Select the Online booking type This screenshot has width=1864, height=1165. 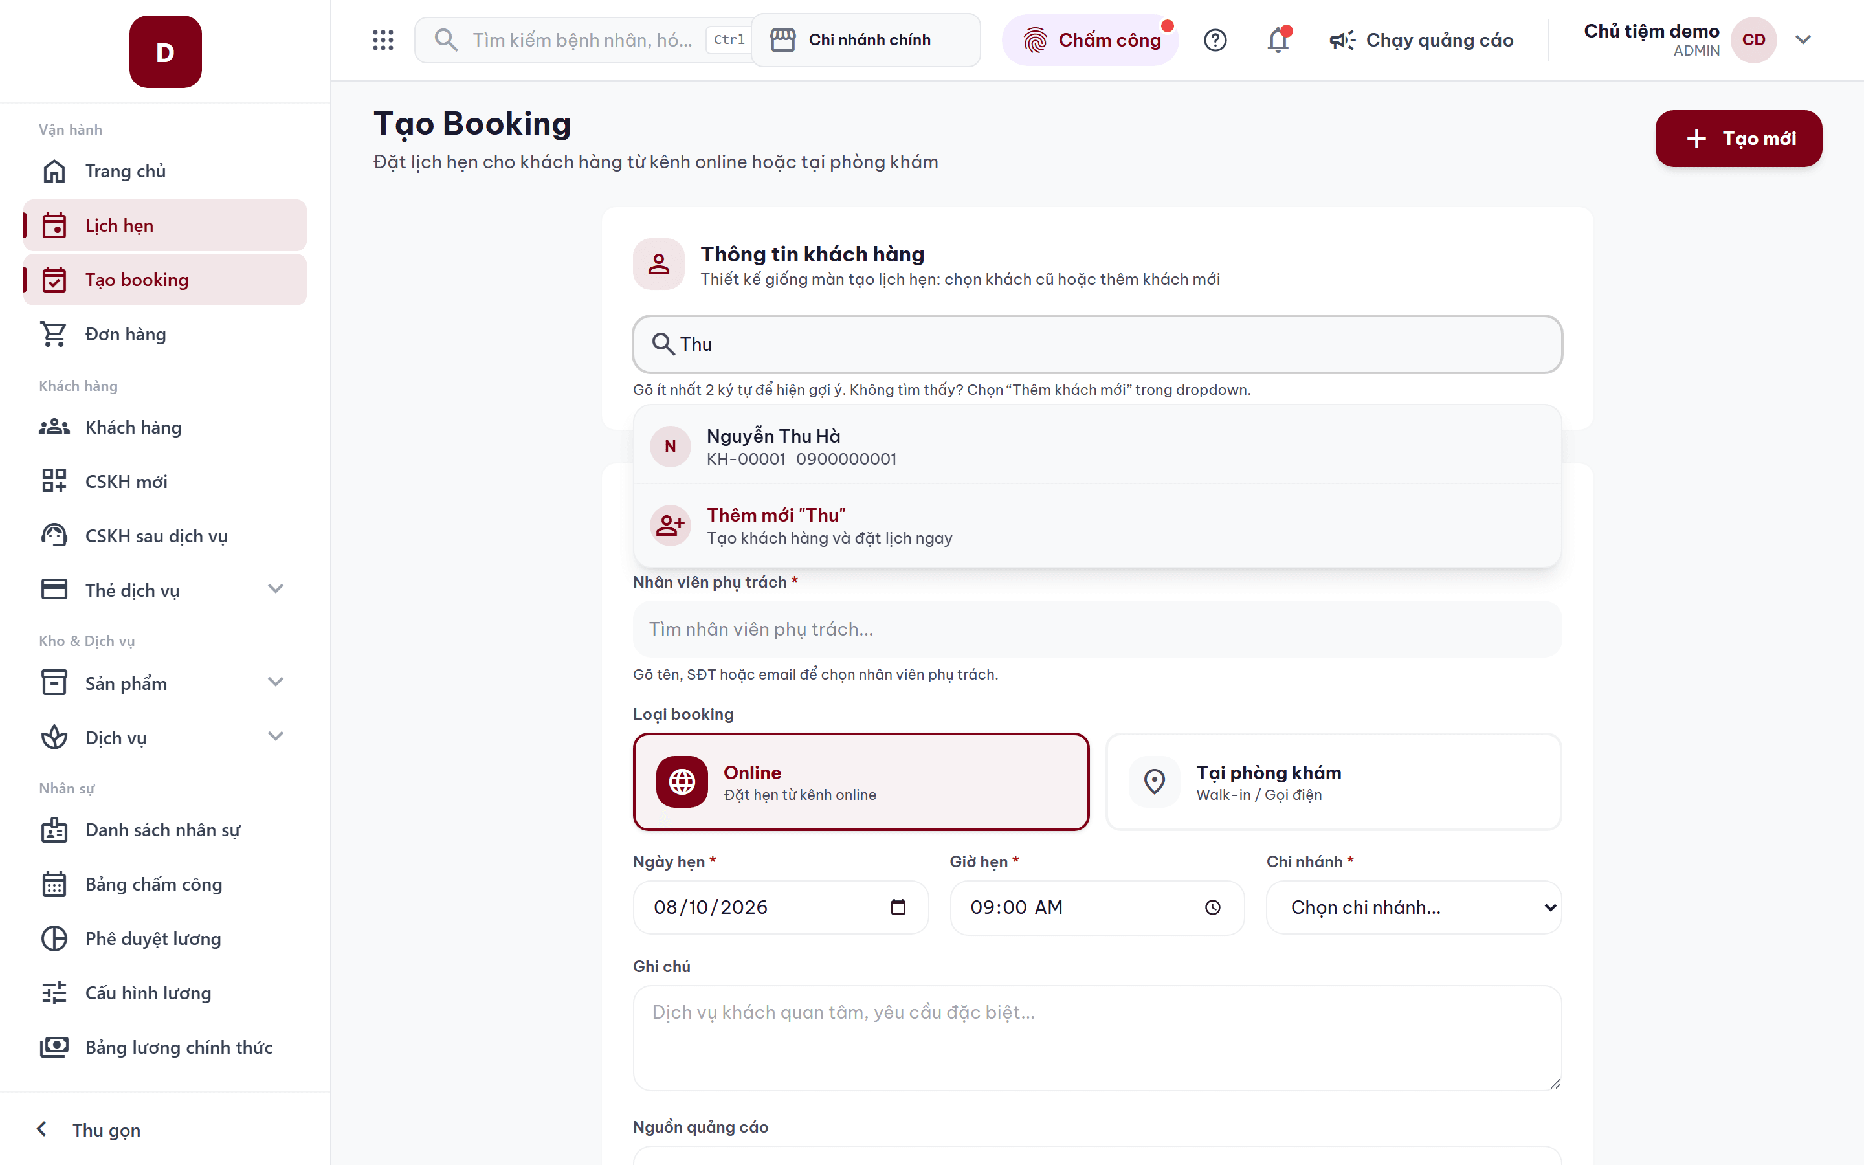[861, 782]
